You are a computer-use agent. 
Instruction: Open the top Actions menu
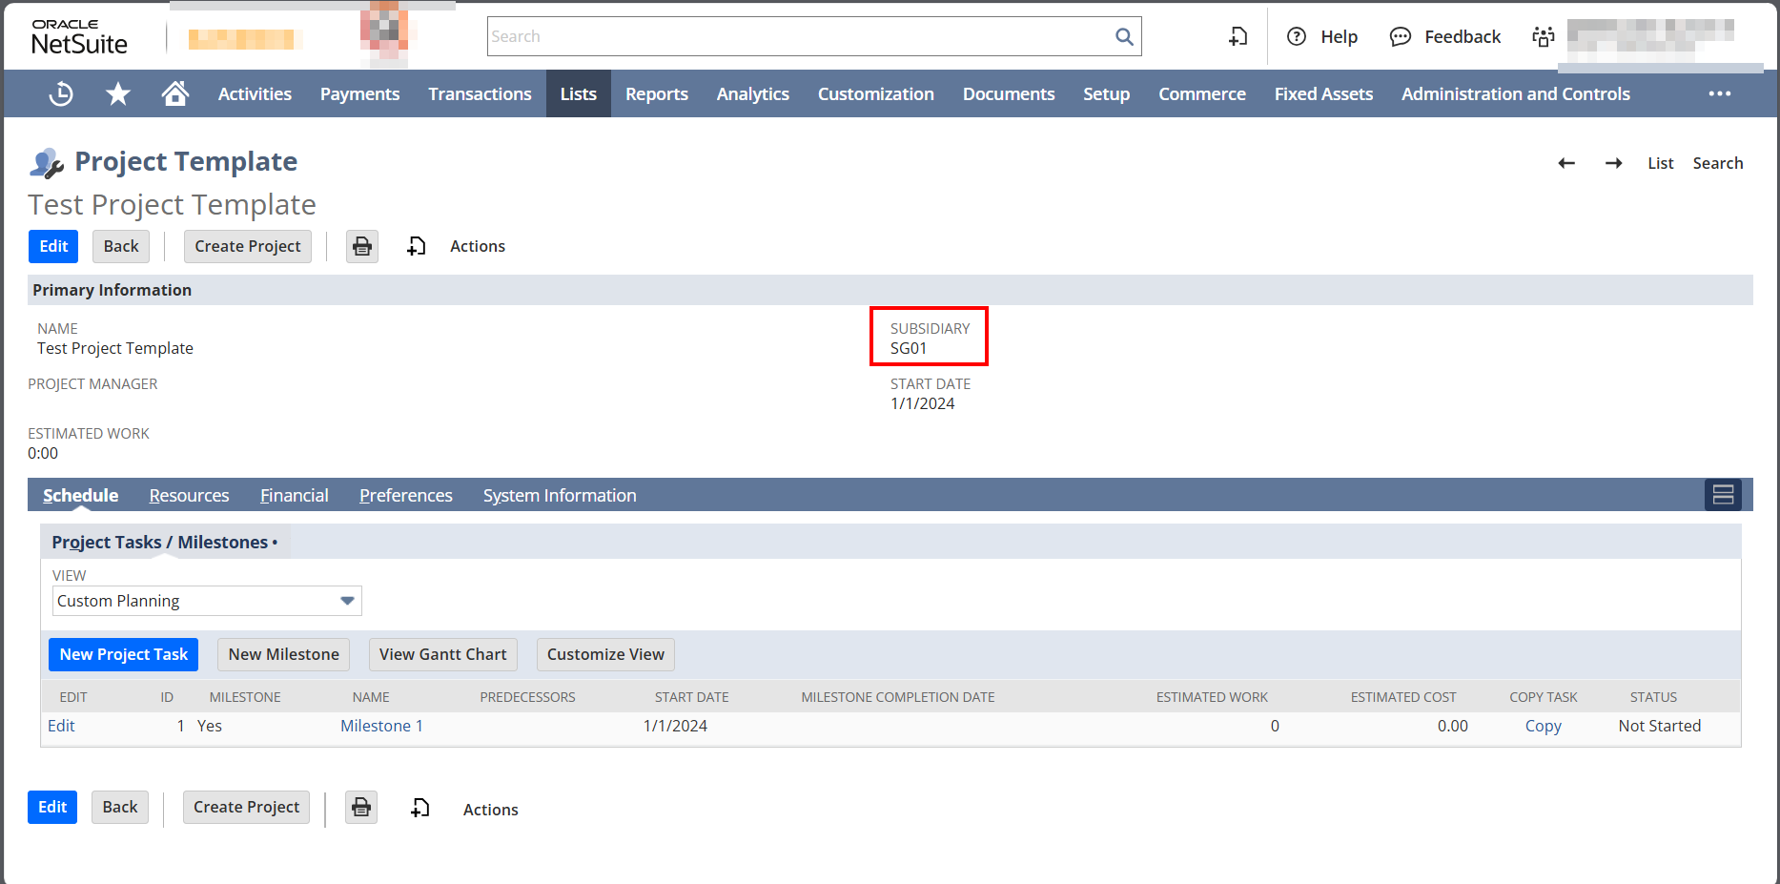coord(477,246)
